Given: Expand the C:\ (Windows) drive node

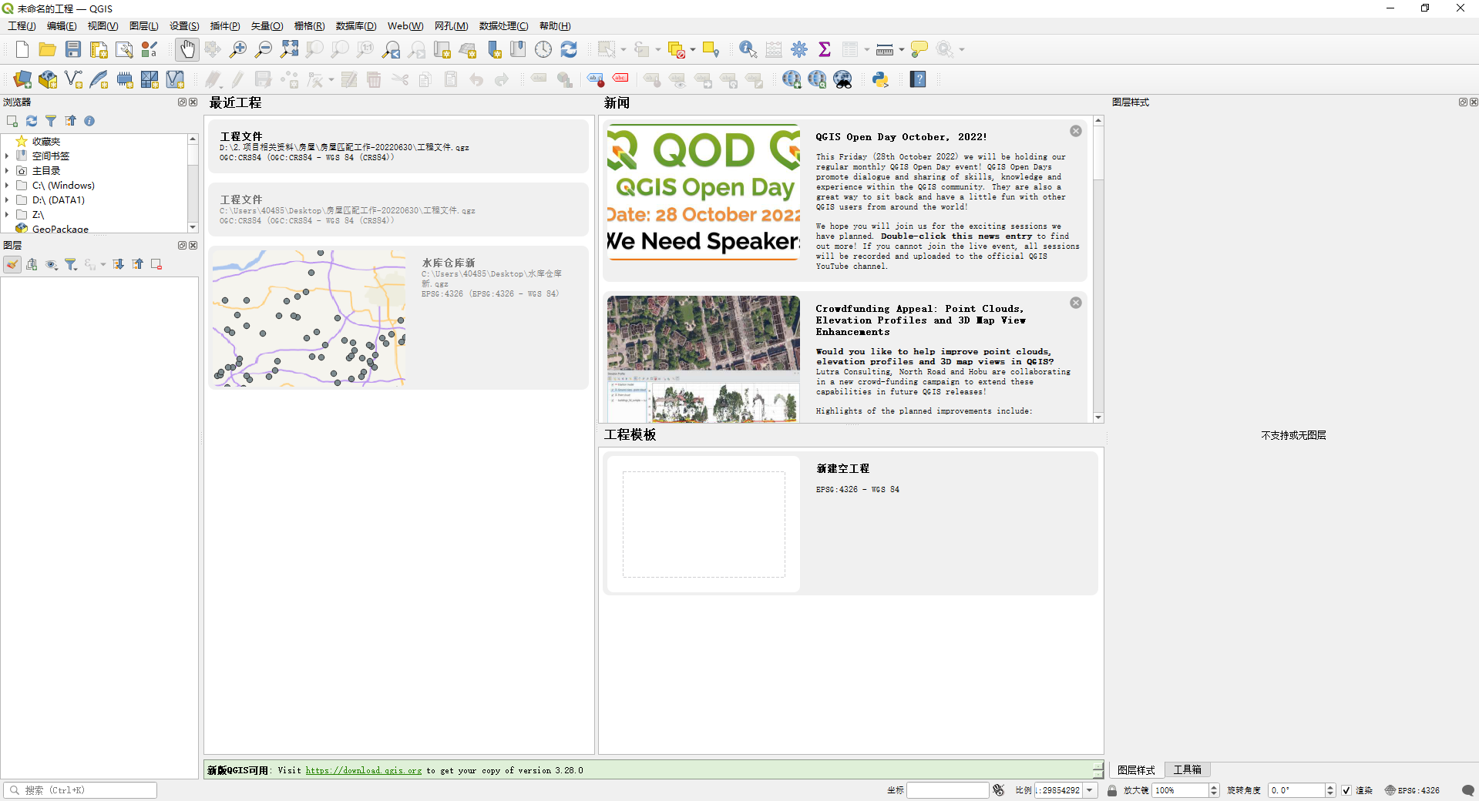Looking at the screenshot, I should (7, 186).
